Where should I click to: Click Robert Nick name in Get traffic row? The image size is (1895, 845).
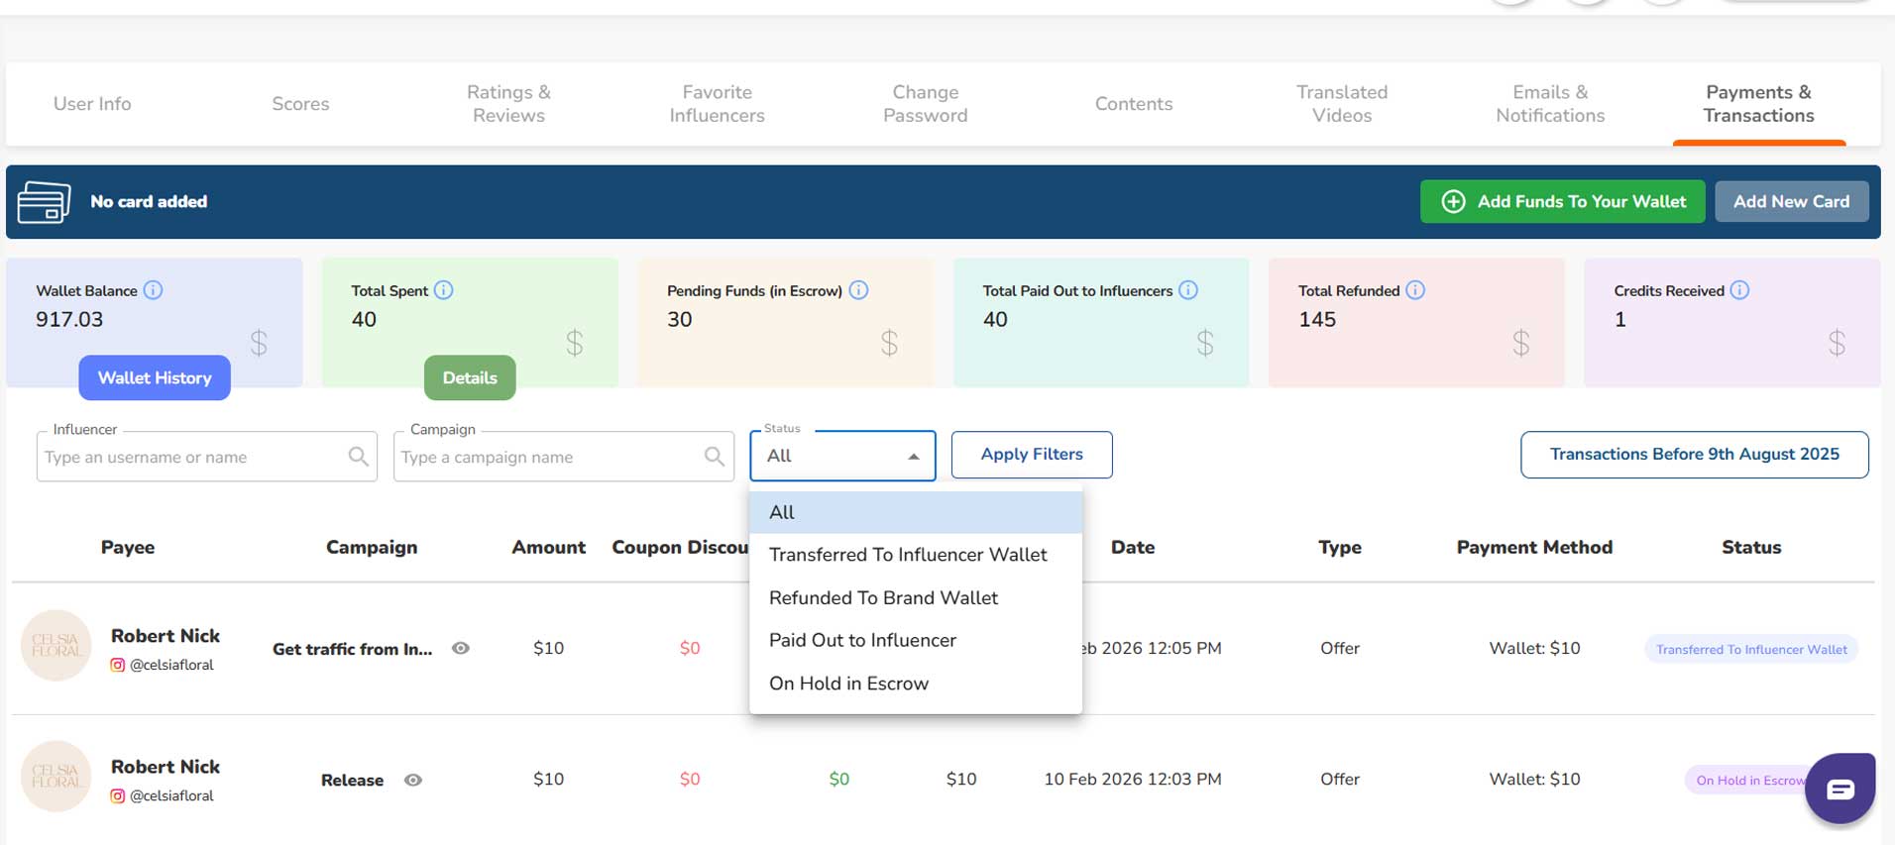166,636
